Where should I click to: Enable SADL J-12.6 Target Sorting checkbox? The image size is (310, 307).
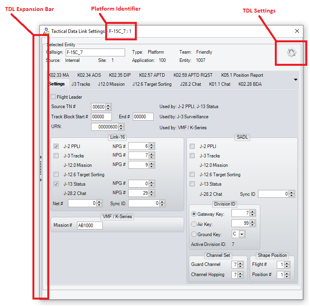(x=192, y=174)
